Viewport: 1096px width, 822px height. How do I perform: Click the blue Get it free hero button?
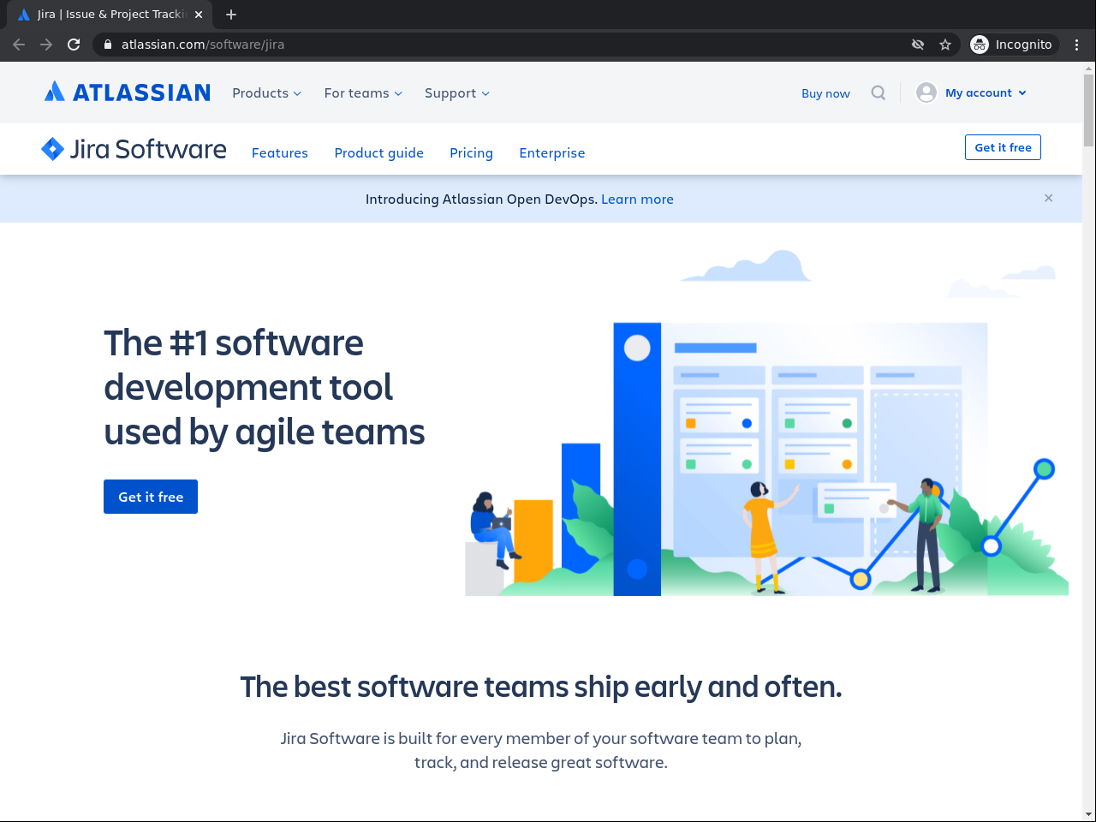pyautogui.click(x=151, y=497)
